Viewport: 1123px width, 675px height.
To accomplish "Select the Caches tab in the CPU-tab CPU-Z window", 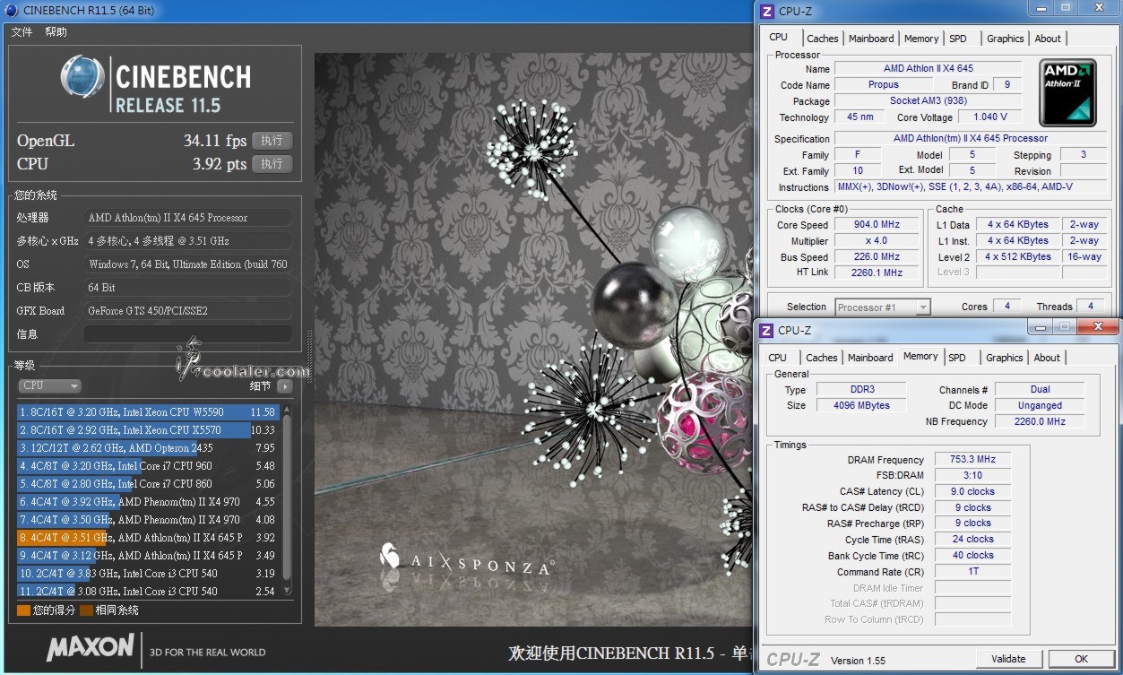I will pos(822,39).
